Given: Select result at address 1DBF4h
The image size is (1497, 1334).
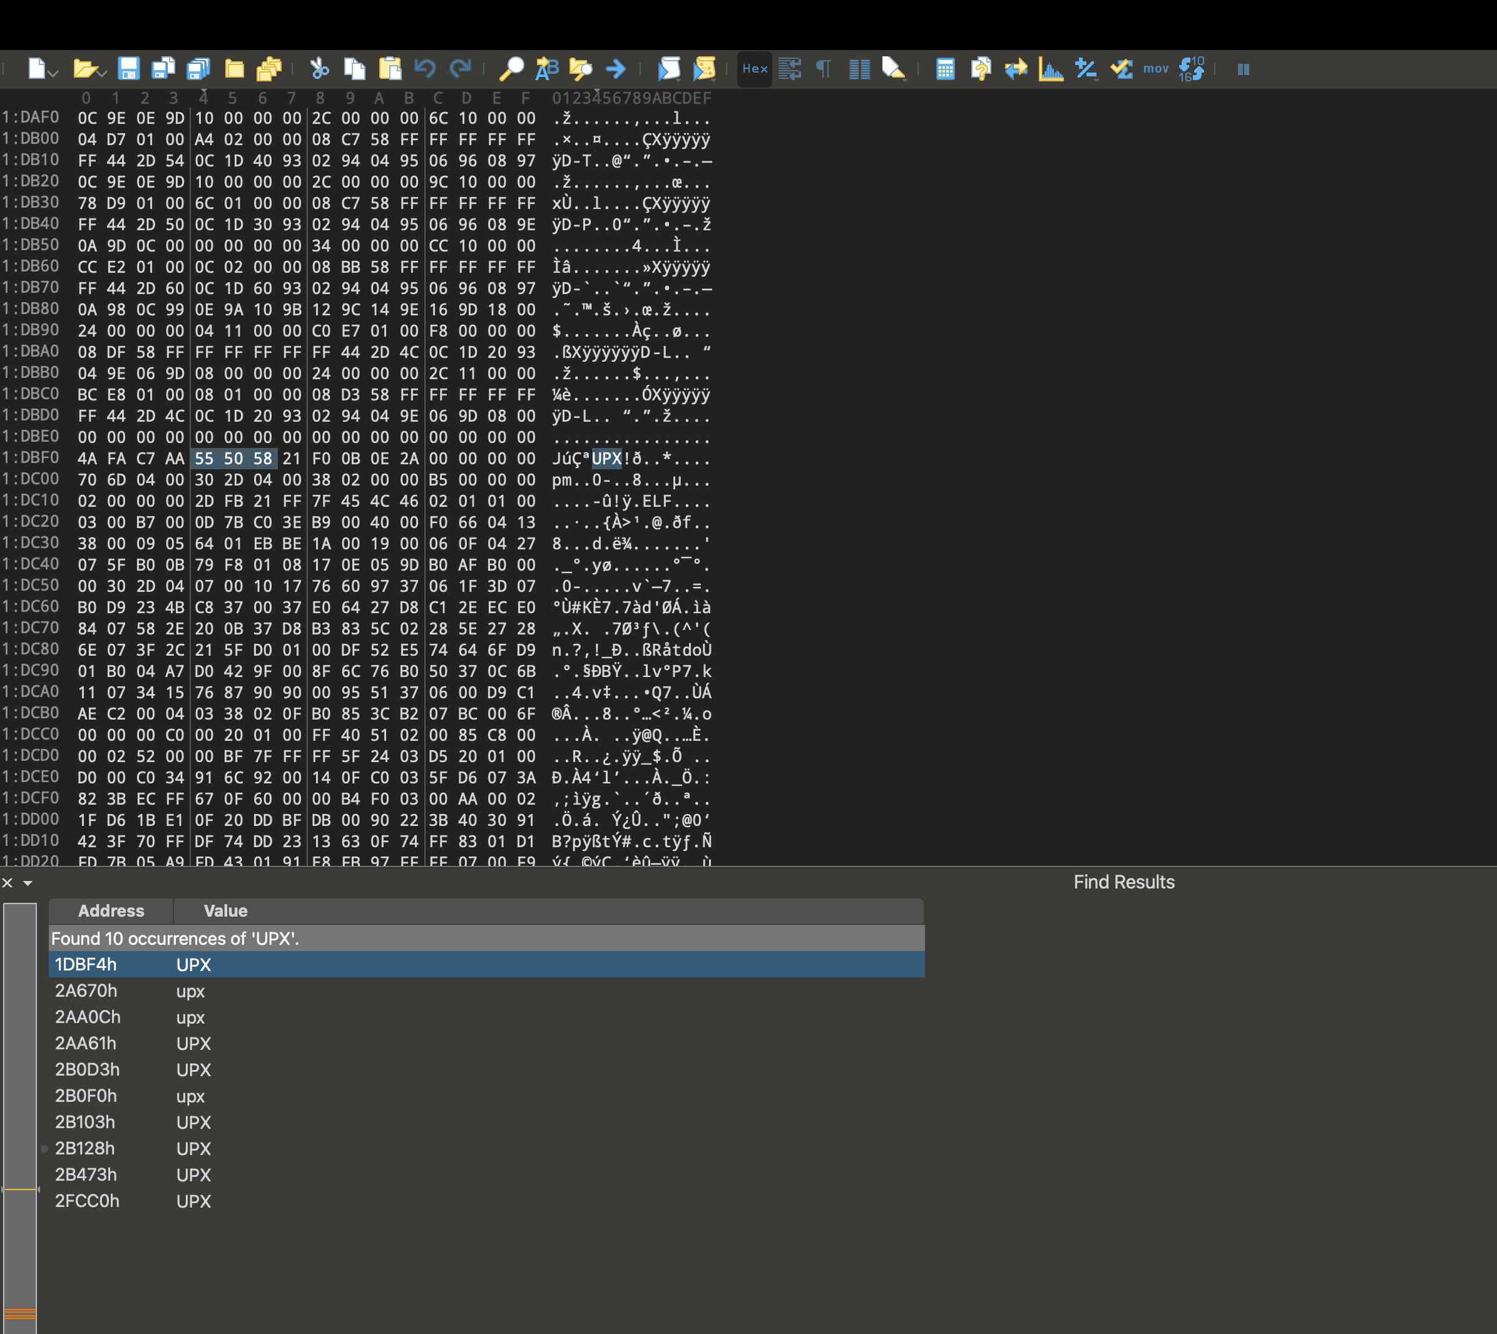Looking at the screenshot, I should [x=487, y=965].
